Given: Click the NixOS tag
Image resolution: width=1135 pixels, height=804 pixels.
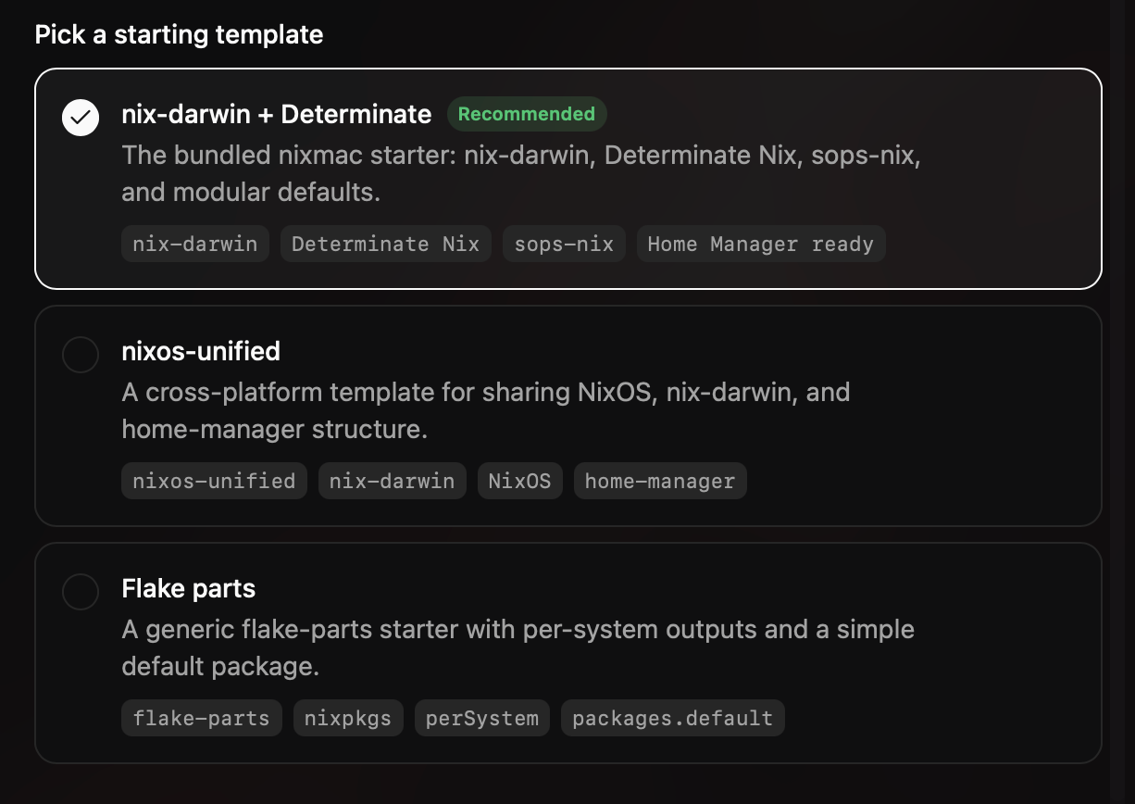Looking at the screenshot, I should tap(520, 481).
